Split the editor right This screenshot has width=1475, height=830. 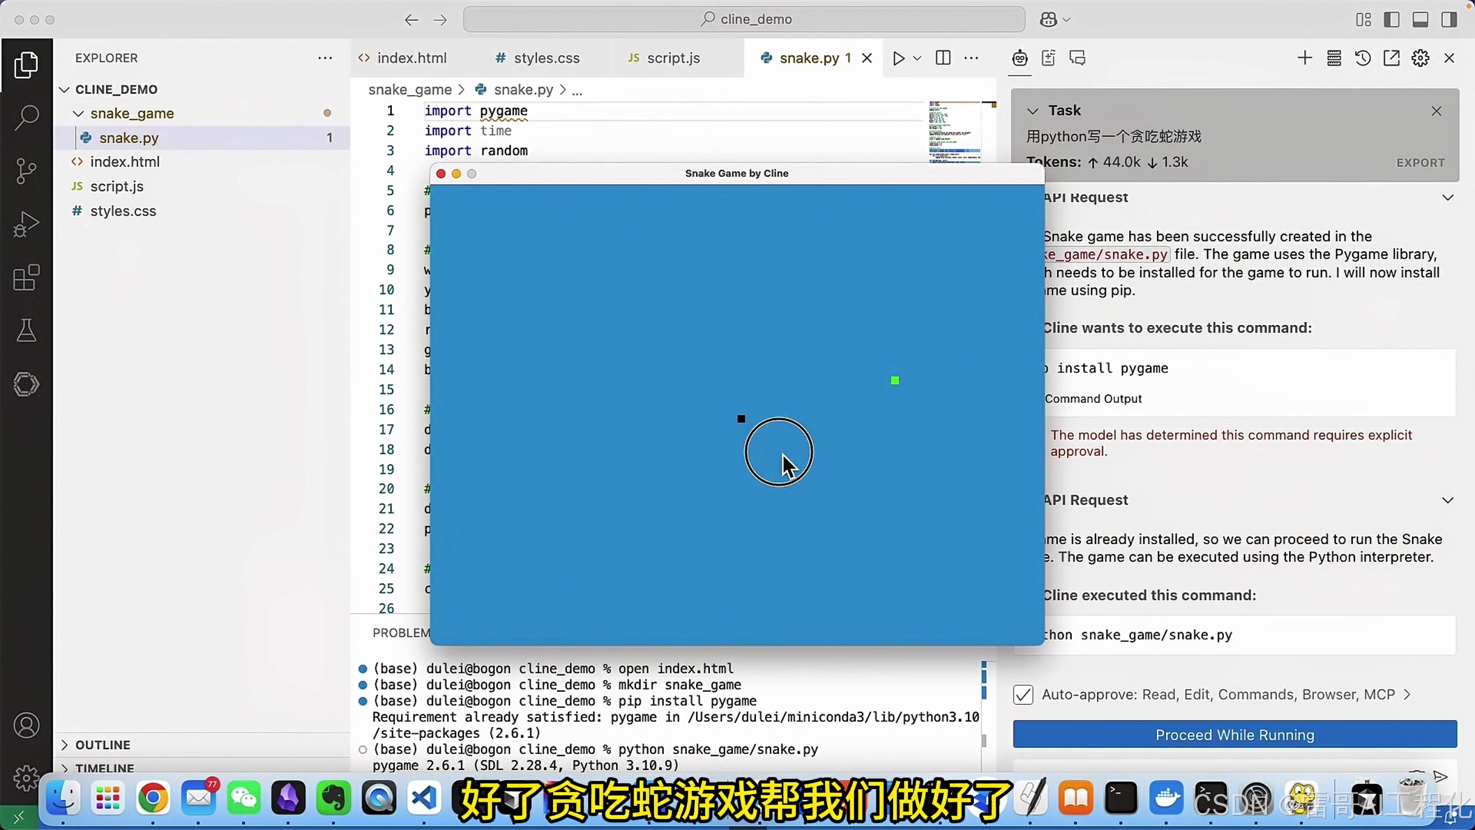943,58
